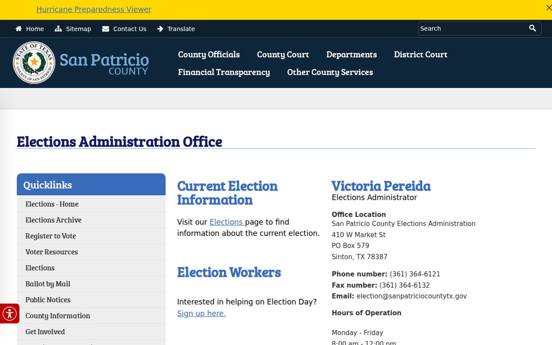
Task: Click the Elections Administration Office heading
Action: pyautogui.click(x=119, y=141)
